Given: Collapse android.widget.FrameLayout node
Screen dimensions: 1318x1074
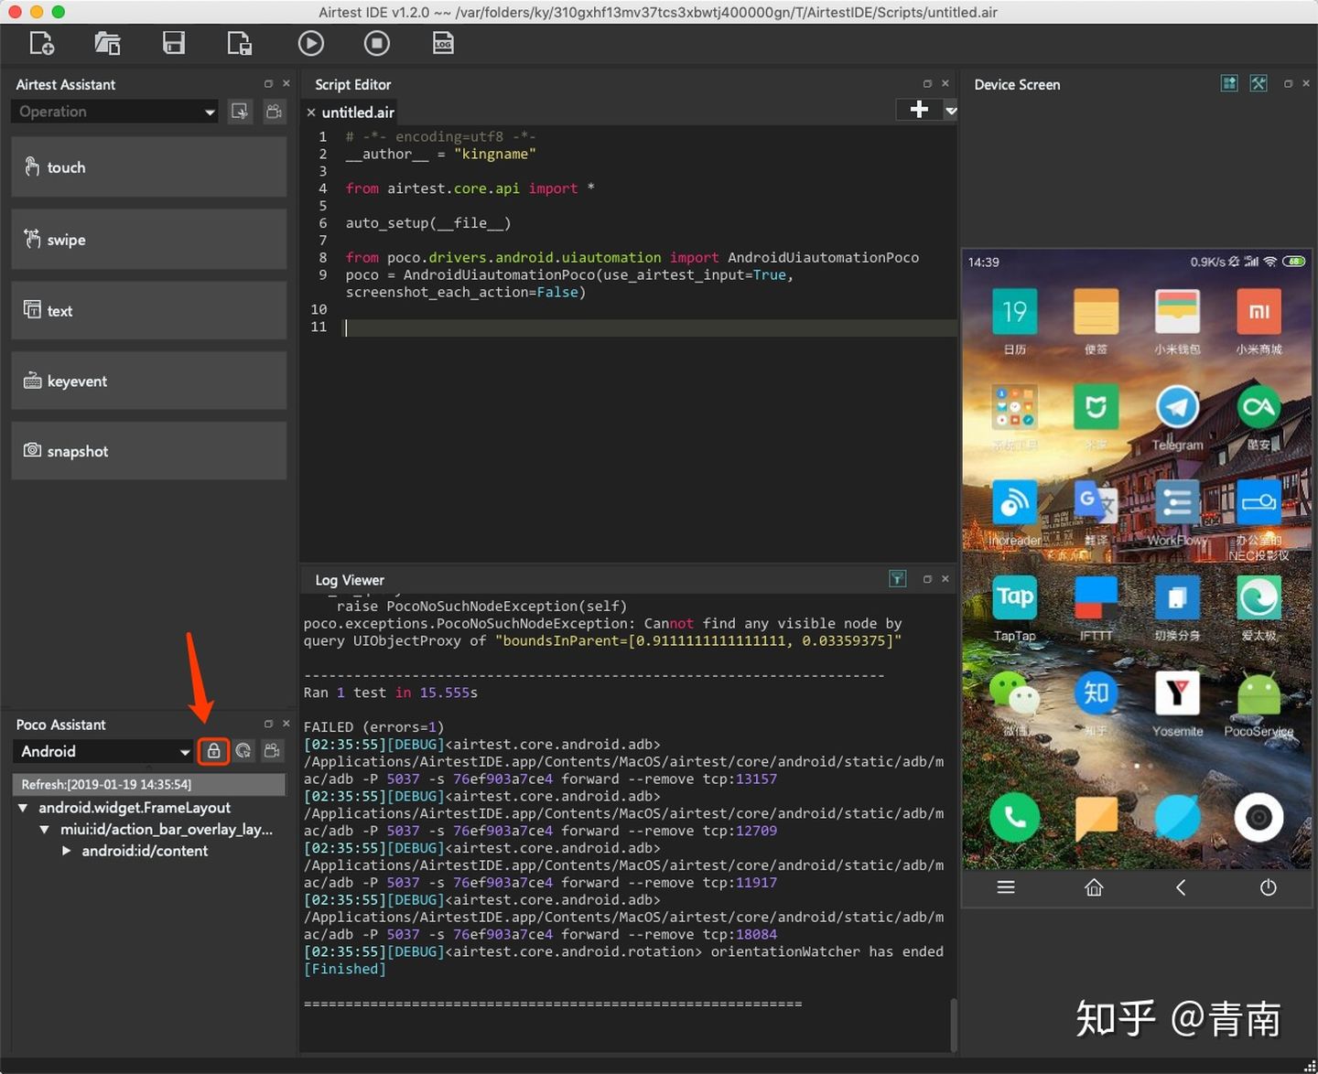Looking at the screenshot, I should pyautogui.click(x=23, y=808).
